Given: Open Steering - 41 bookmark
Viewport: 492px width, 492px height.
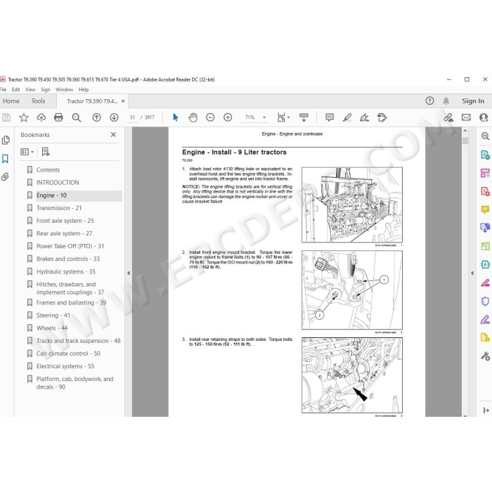Looking at the screenshot, I should pos(53,316).
